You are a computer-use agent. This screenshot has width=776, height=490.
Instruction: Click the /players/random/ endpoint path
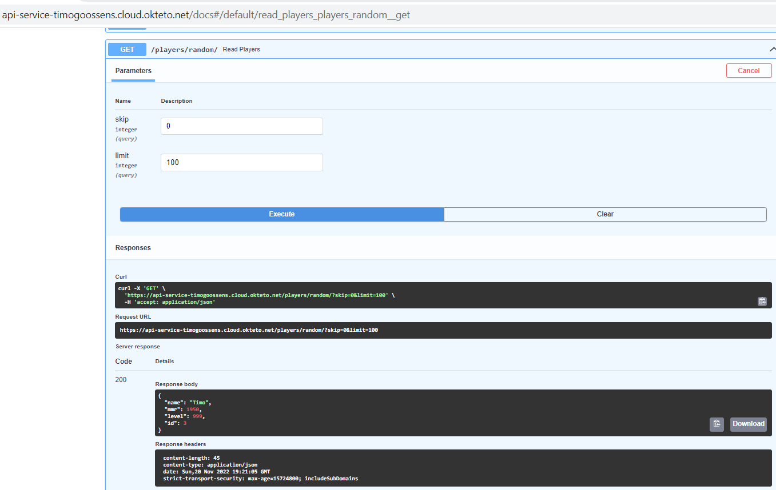tap(184, 49)
